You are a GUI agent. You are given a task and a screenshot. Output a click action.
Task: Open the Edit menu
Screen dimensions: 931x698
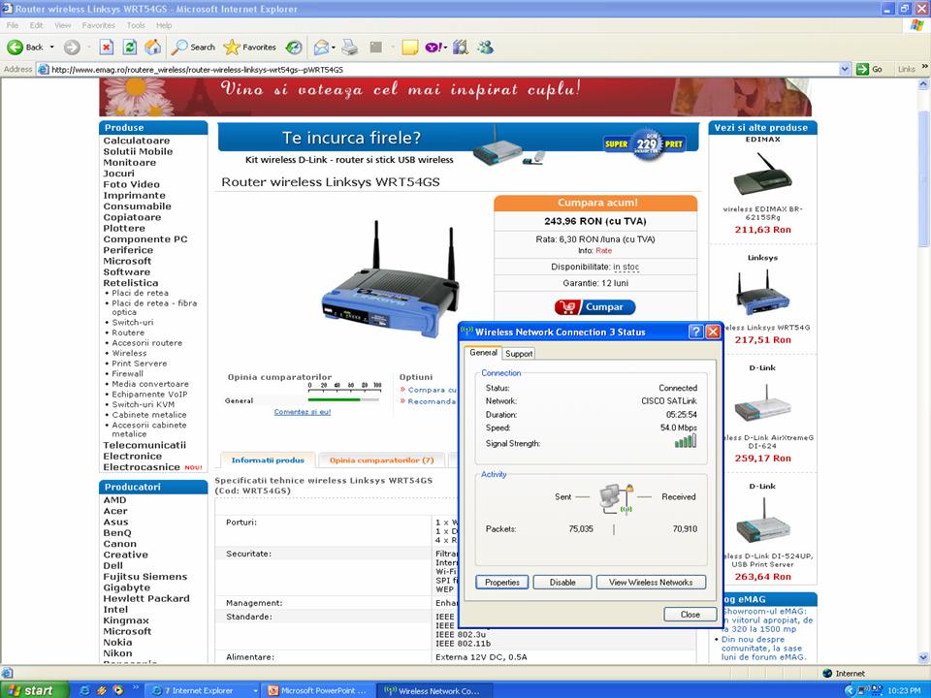pyautogui.click(x=36, y=25)
